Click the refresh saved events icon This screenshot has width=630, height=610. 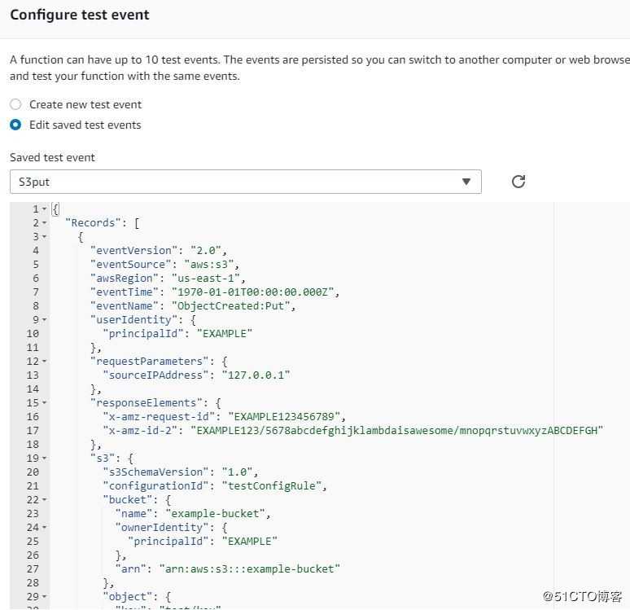click(x=518, y=182)
